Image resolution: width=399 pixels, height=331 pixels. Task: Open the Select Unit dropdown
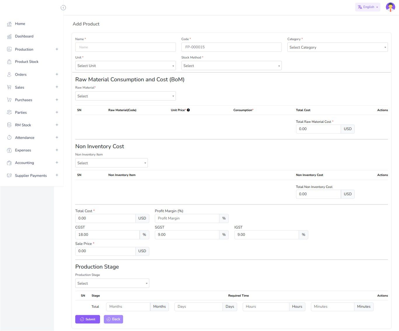click(125, 66)
